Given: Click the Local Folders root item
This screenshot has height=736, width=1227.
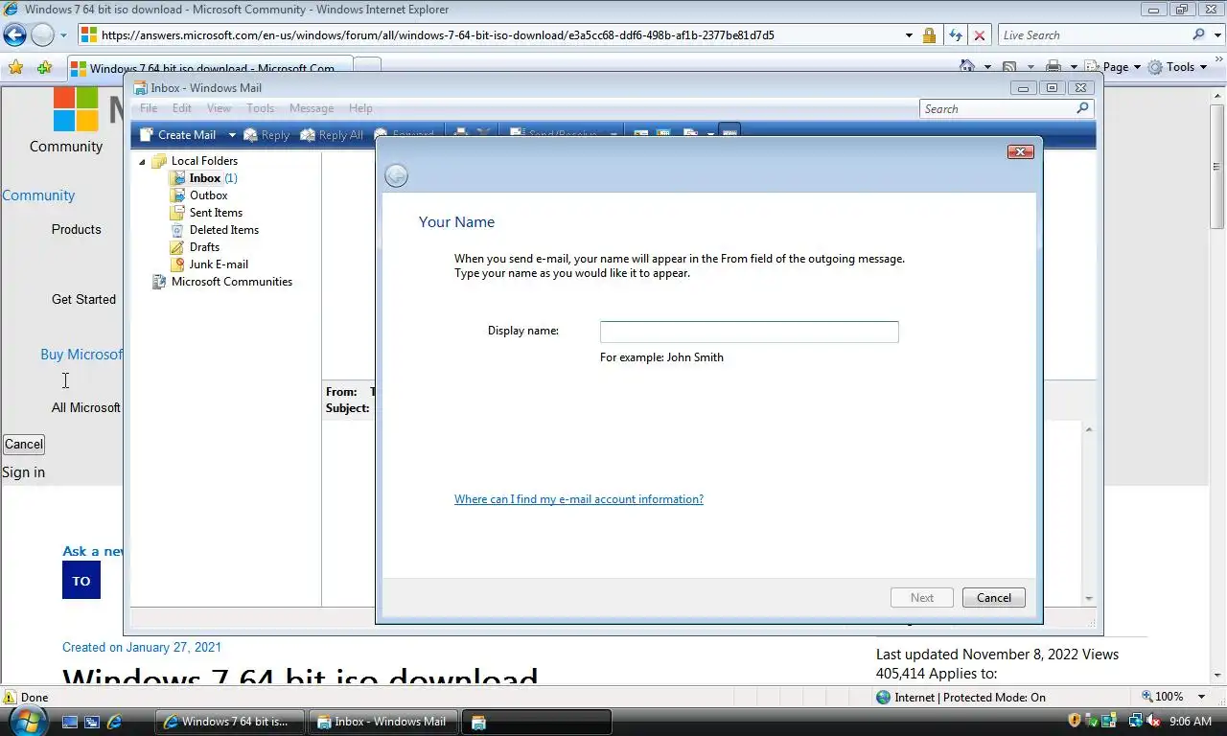Looking at the screenshot, I should coord(204,161).
